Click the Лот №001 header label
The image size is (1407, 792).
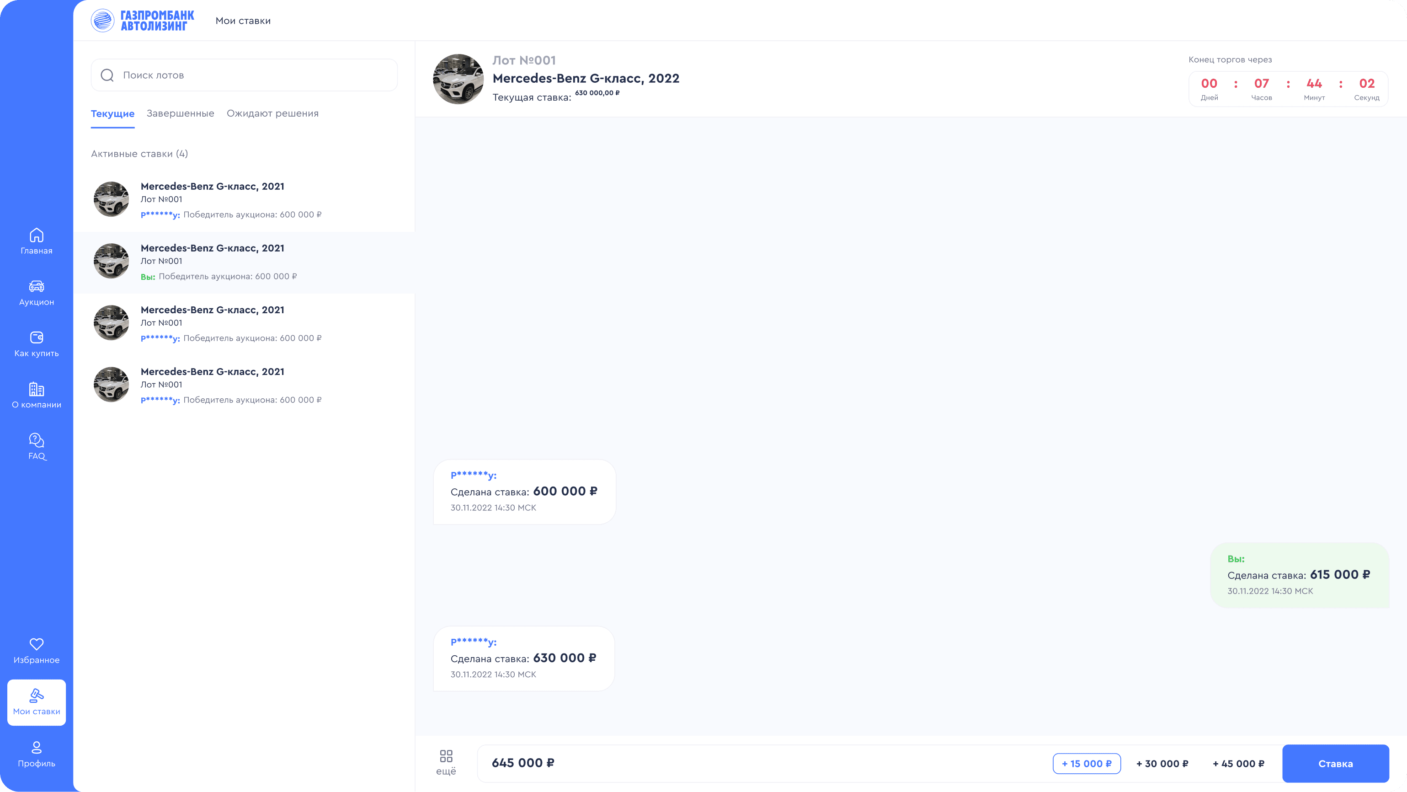click(x=524, y=60)
